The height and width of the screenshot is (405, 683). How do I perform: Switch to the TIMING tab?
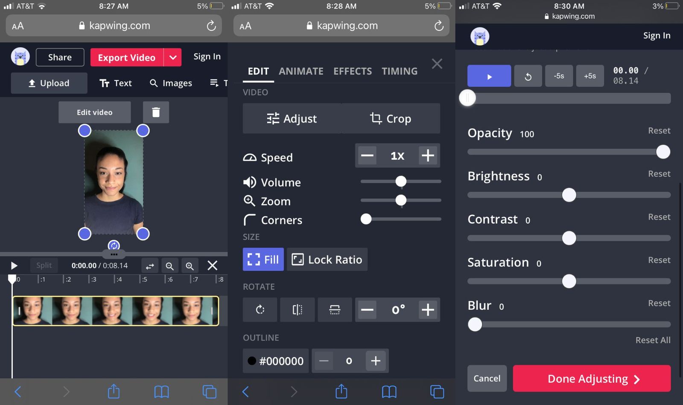(x=400, y=71)
